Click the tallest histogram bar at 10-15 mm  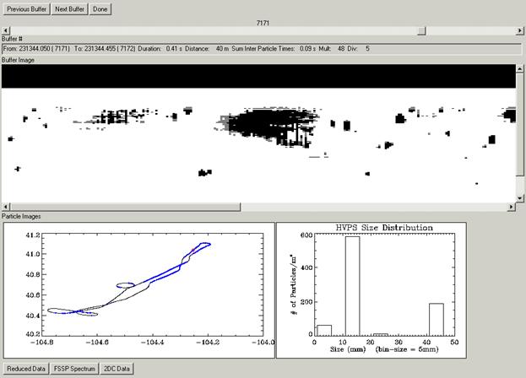pos(353,286)
